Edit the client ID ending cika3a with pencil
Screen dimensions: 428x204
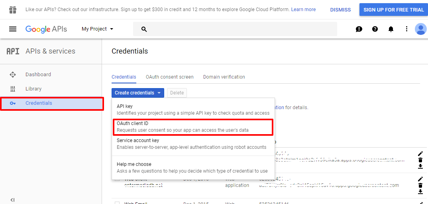click(x=420, y=154)
